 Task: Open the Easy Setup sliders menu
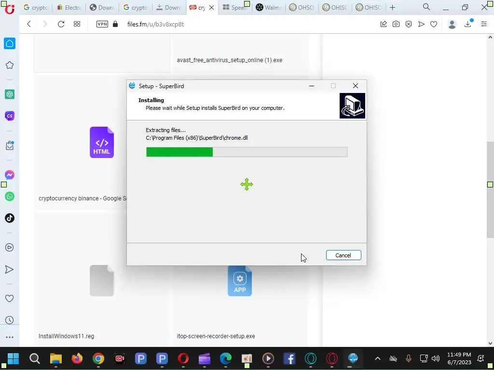pos(484,24)
